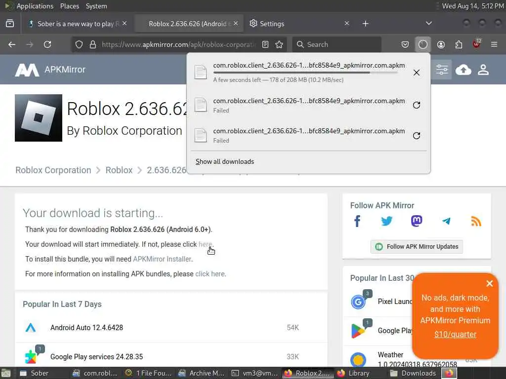Retry the first failed apkm download
Viewport: 506px width, 379px height.
[x=417, y=105]
